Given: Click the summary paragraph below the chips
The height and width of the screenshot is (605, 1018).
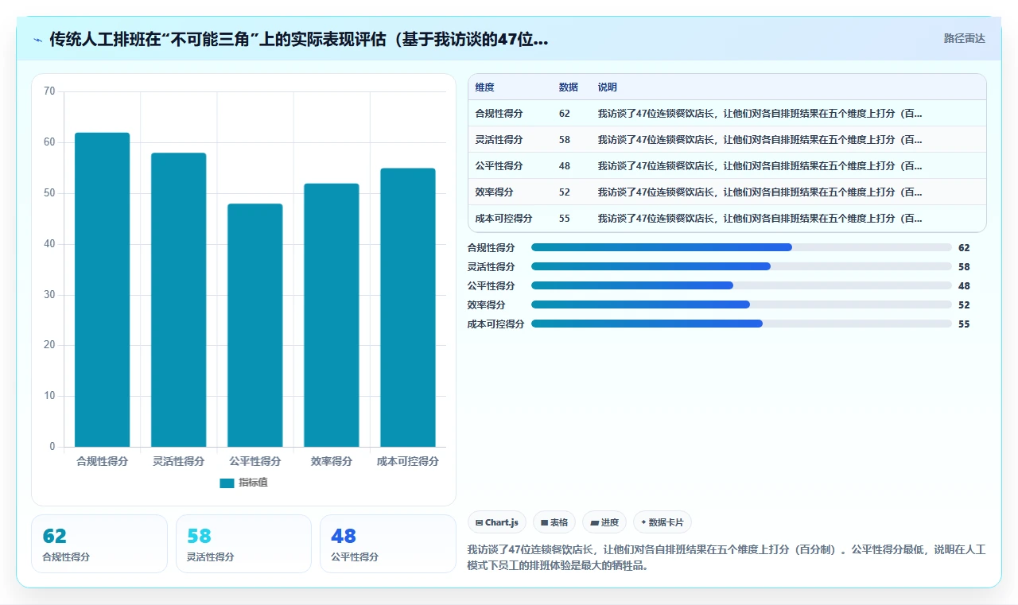Looking at the screenshot, I should 726,558.
